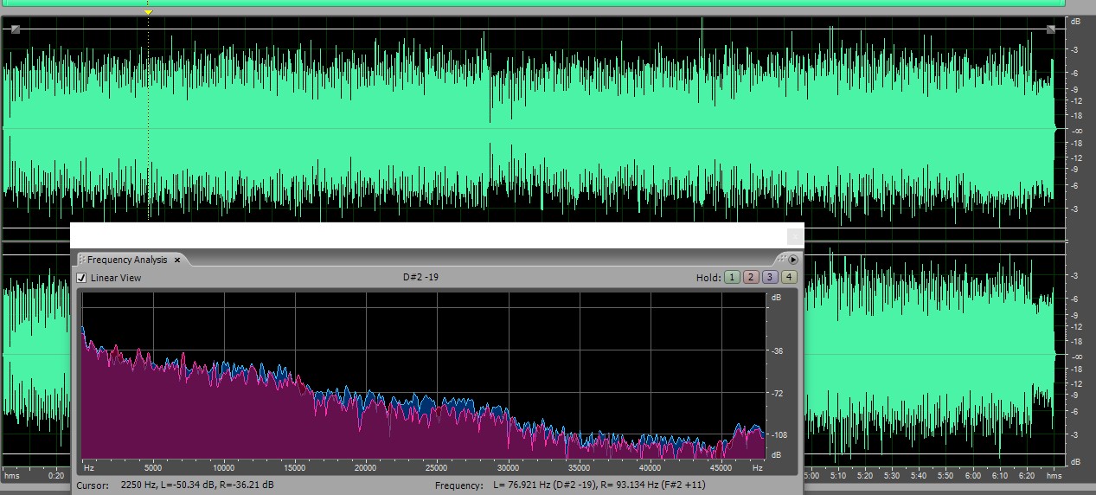
Task: Click the yellow playhead marker at top
Action: coord(148,12)
